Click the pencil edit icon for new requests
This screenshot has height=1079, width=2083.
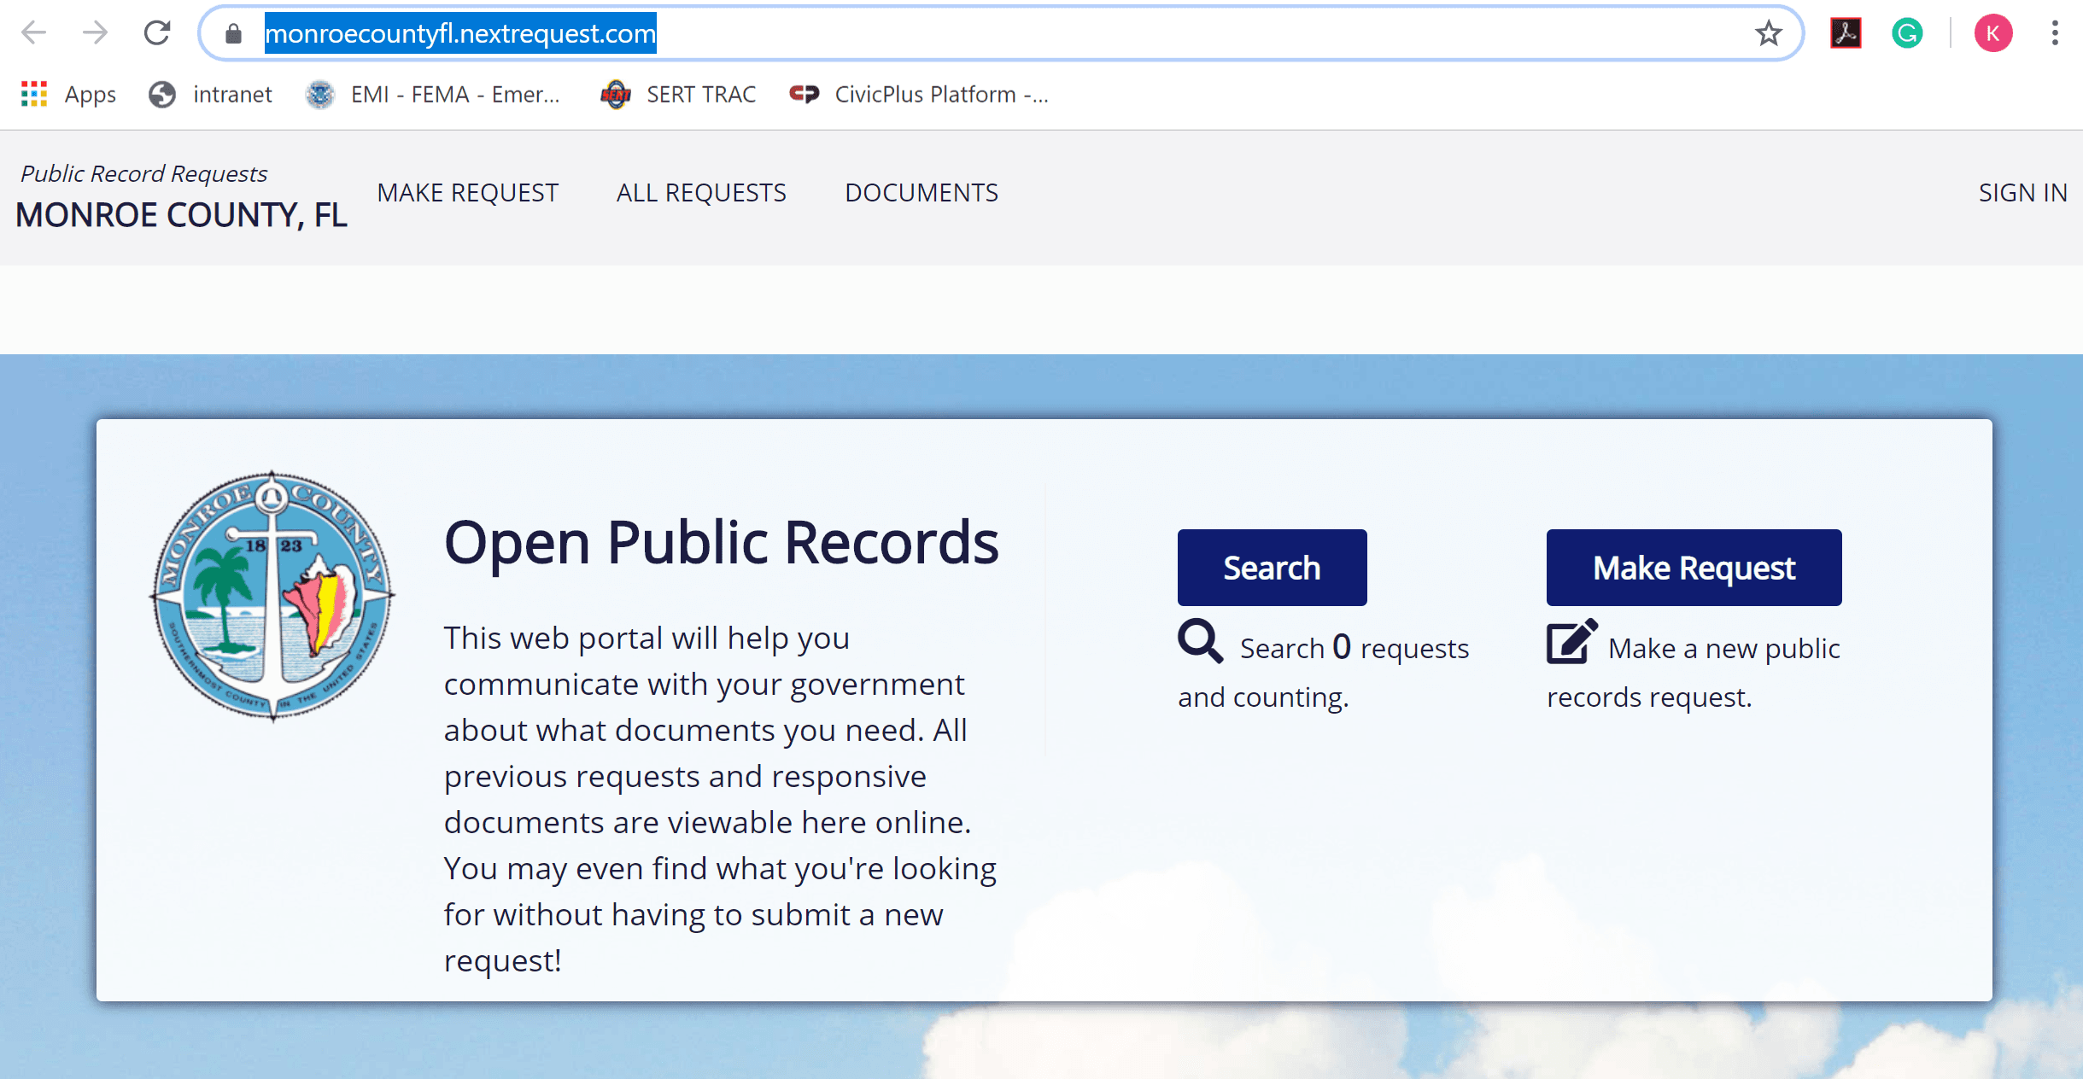pyautogui.click(x=1571, y=642)
